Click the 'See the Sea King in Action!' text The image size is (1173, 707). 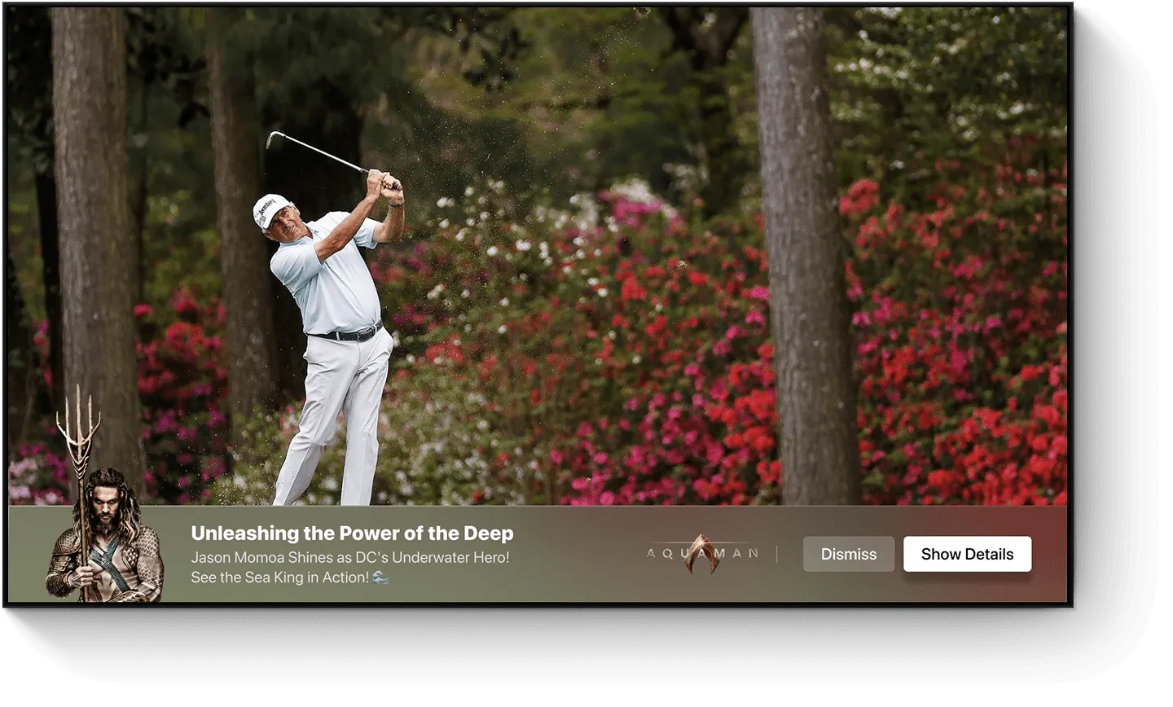coord(279,577)
